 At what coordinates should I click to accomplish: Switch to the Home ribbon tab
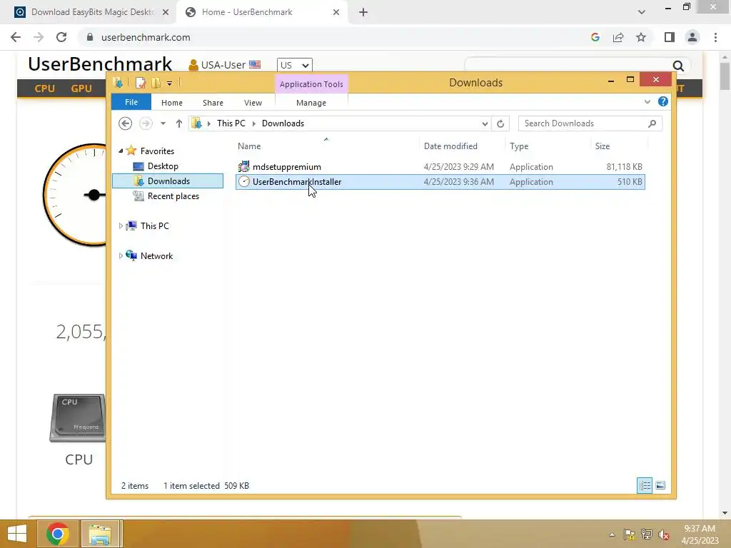coord(171,103)
